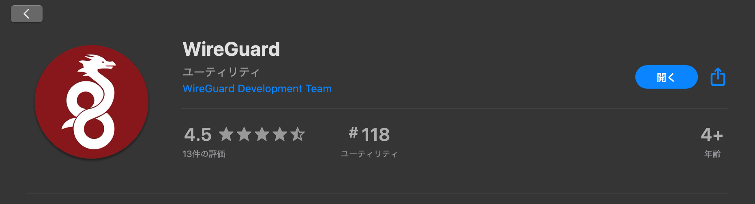This screenshot has width=755, height=204.
Task: Click the fourth rating star
Action: pos(280,134)
